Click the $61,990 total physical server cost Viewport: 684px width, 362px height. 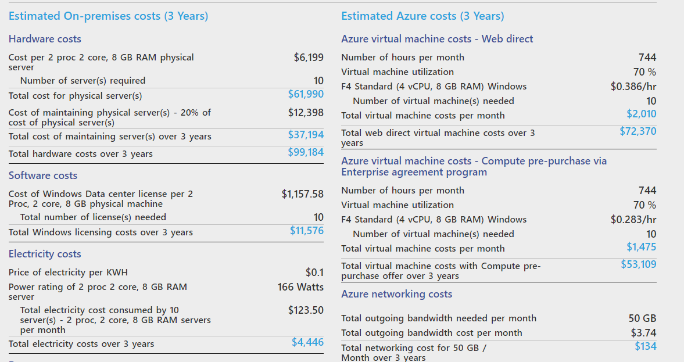pos(306,94)
